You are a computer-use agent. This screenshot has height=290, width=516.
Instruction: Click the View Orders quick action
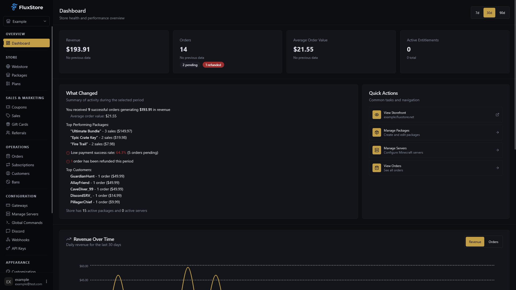pyautogui.click(x=435, y=168)
